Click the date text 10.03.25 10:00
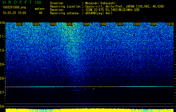 point(14,13)
